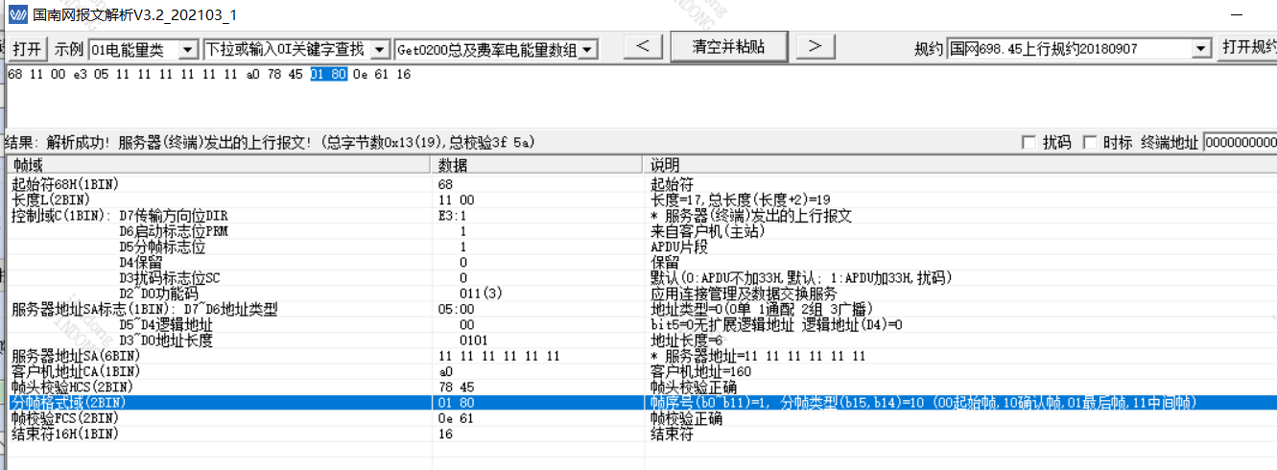The height and width of the screenshot is (470, 1277).
Task: Select the 结束符16H(1BIN) row
Action: pos(640,434)
